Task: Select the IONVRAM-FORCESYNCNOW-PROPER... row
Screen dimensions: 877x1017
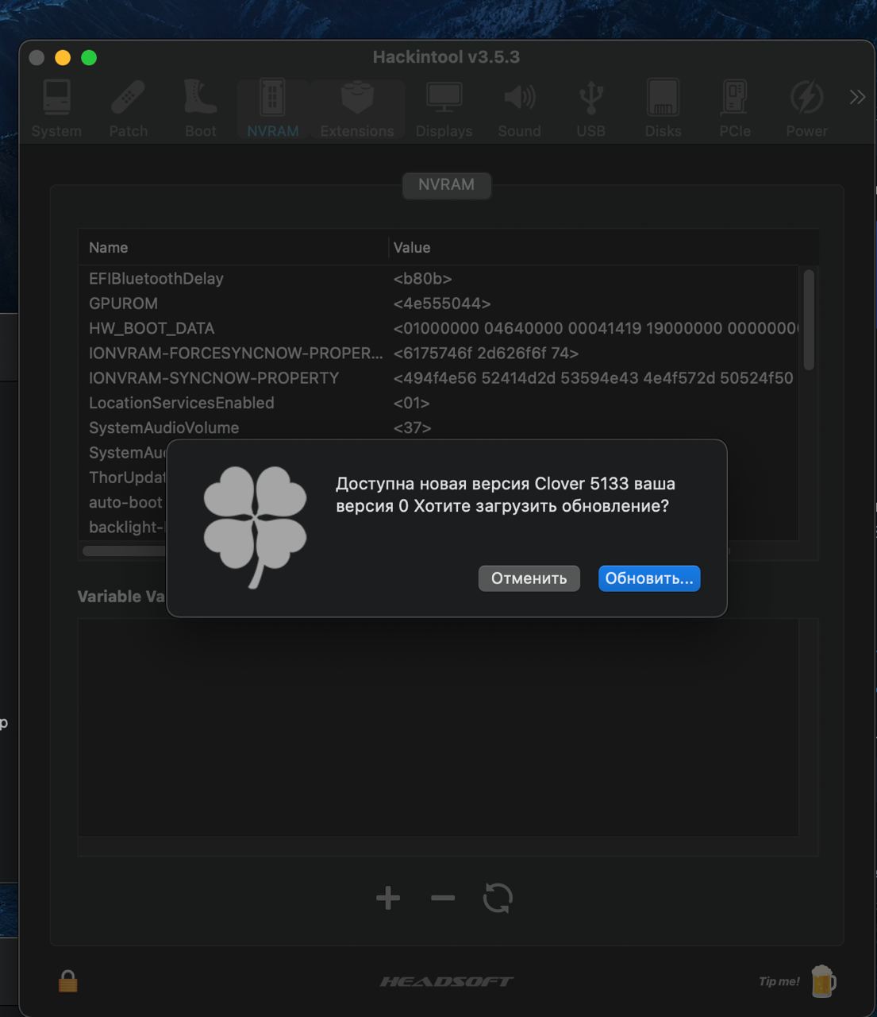Action: click(438, 353)
